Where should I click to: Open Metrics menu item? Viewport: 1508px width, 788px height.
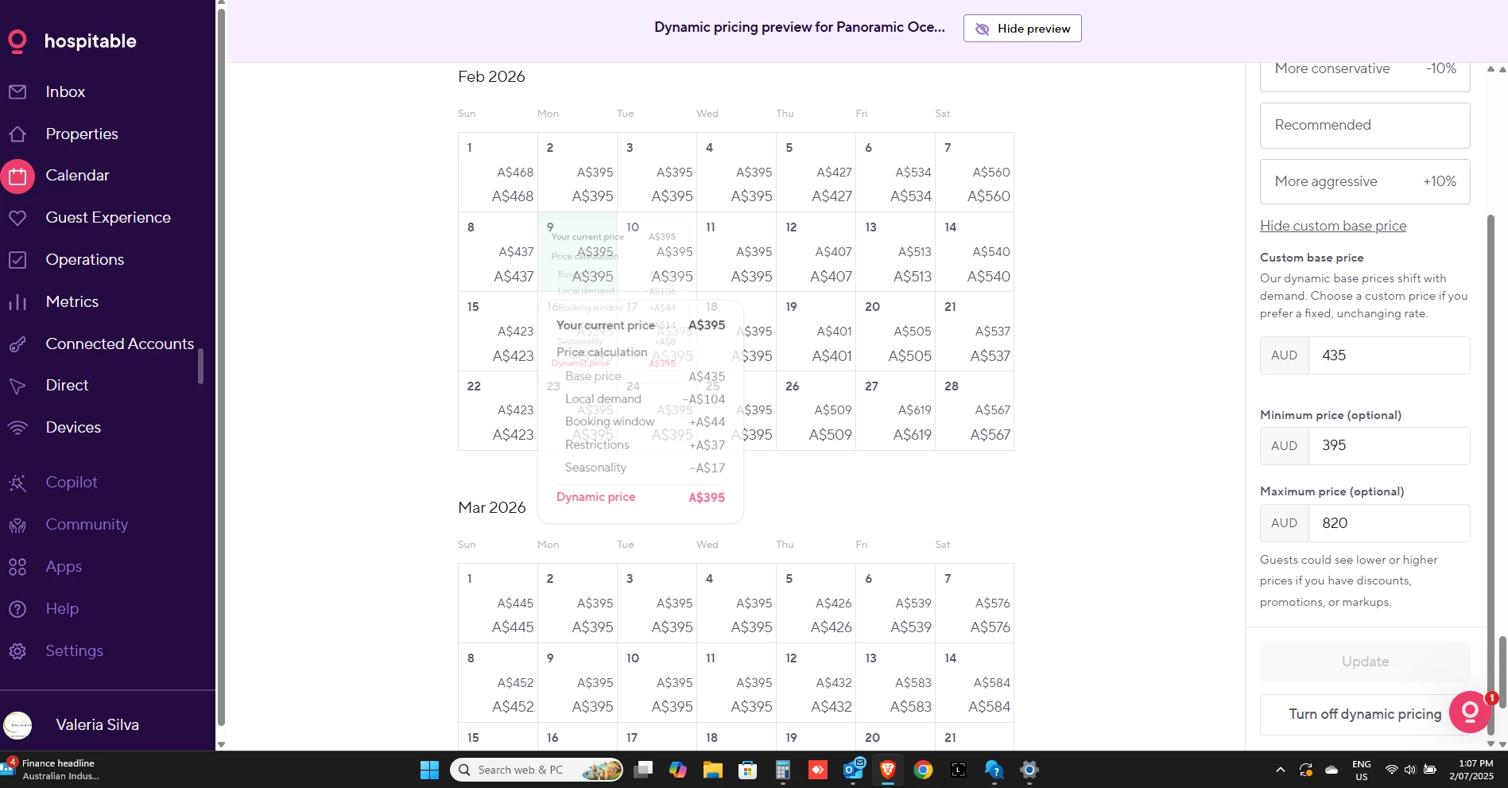[72, 302]
